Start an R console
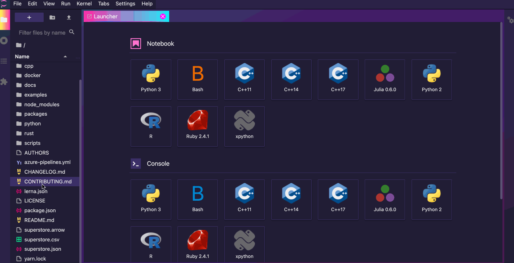The image size is (514, 263). click(151, 244)
